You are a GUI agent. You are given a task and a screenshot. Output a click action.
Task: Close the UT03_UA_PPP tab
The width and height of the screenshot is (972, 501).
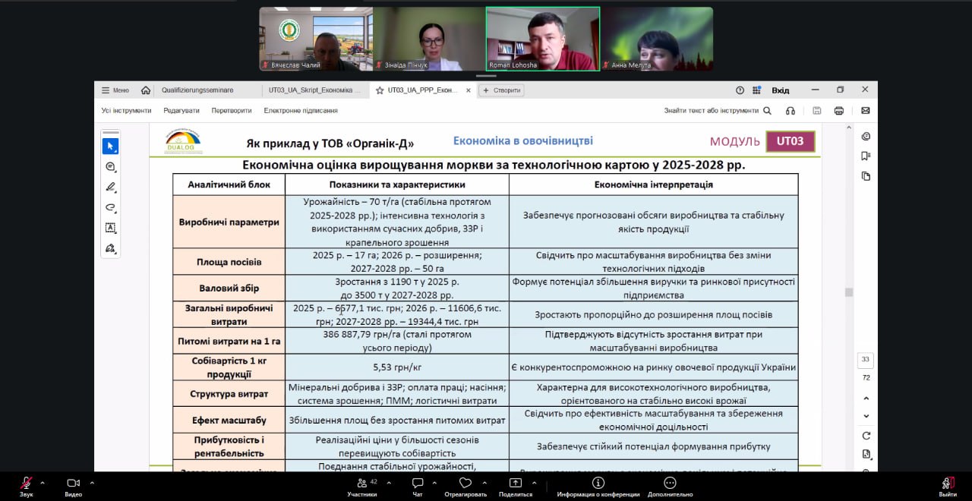pos(468,90)
